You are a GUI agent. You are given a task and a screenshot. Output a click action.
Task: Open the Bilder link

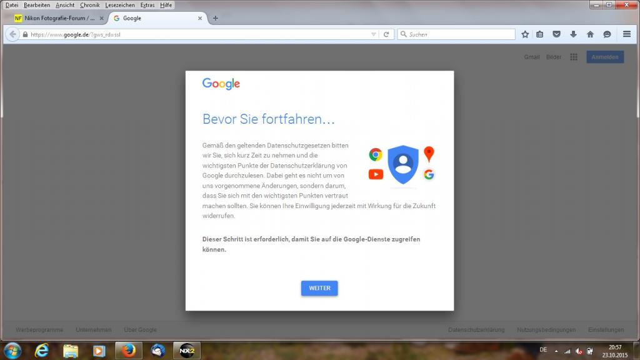(554, 57)
